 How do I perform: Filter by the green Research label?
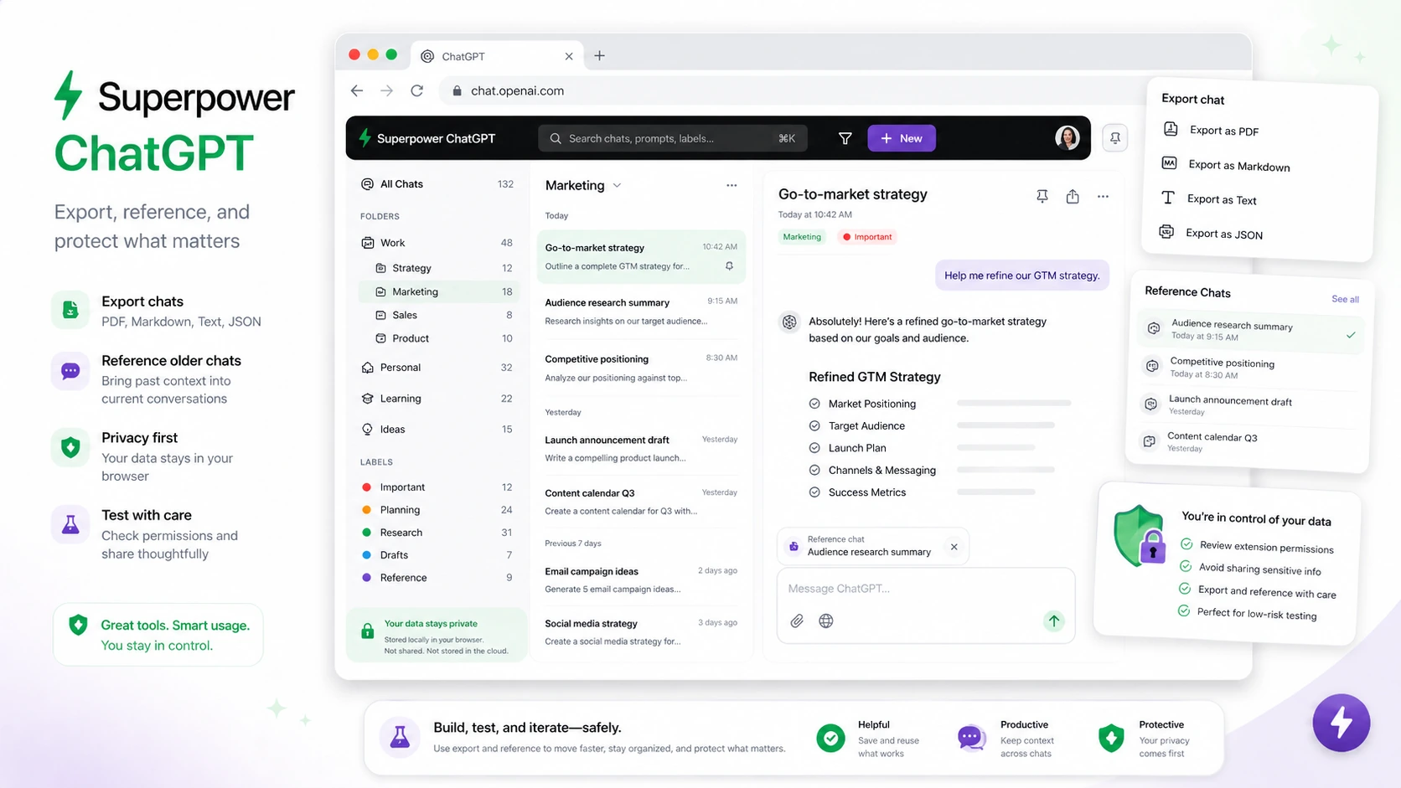437,533
